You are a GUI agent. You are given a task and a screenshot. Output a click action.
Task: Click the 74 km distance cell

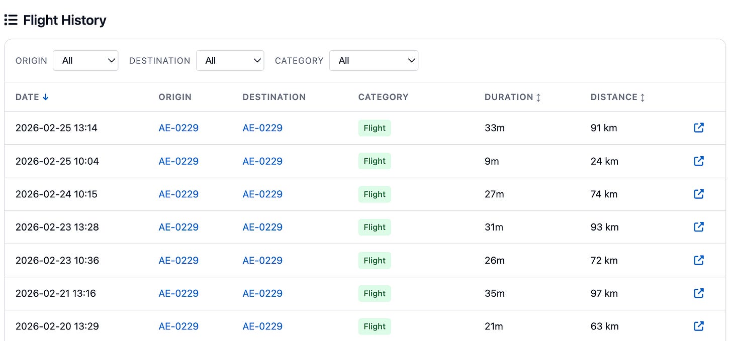point(604,194)
